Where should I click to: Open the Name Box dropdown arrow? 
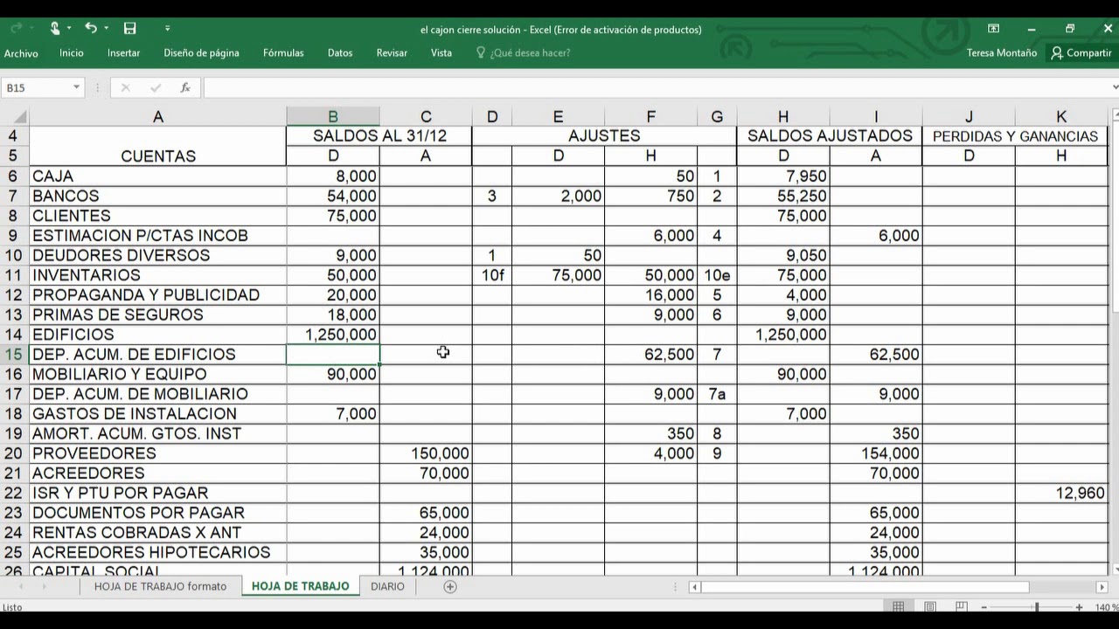coord(76,87)
